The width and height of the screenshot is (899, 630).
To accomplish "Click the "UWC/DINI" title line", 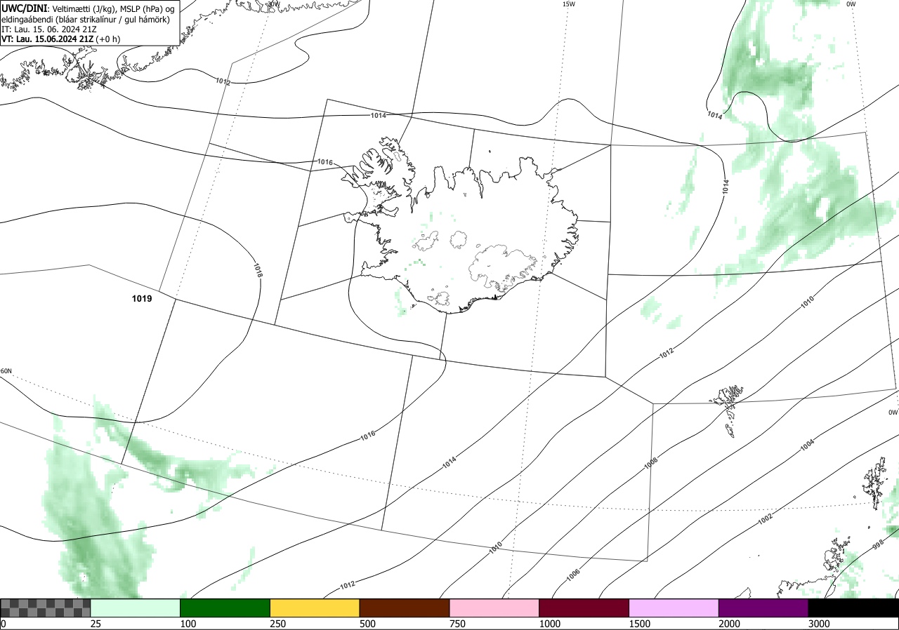I will [87, 8].
